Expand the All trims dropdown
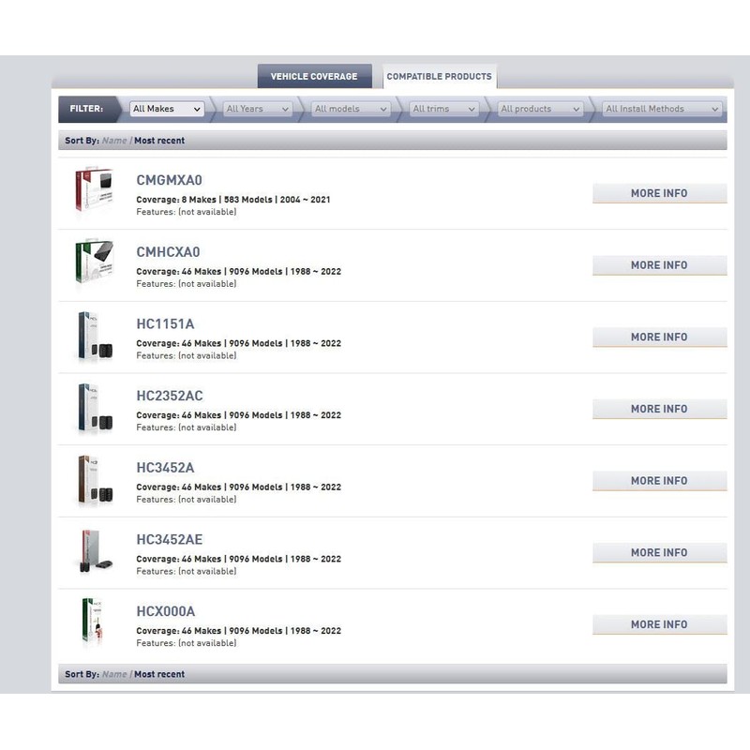Screen dimensions: 750x750 click(x=443, y=109)
